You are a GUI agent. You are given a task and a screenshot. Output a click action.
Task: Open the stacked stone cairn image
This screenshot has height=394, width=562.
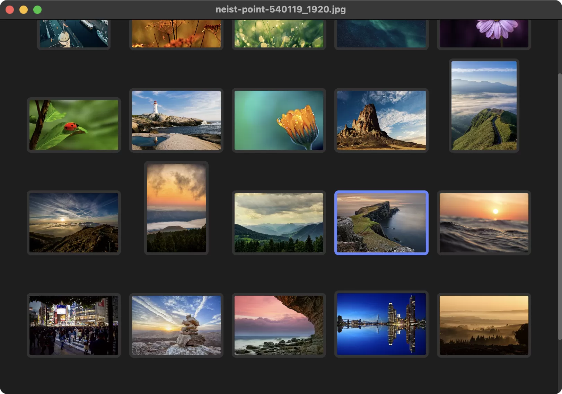(x=176, y=325)
